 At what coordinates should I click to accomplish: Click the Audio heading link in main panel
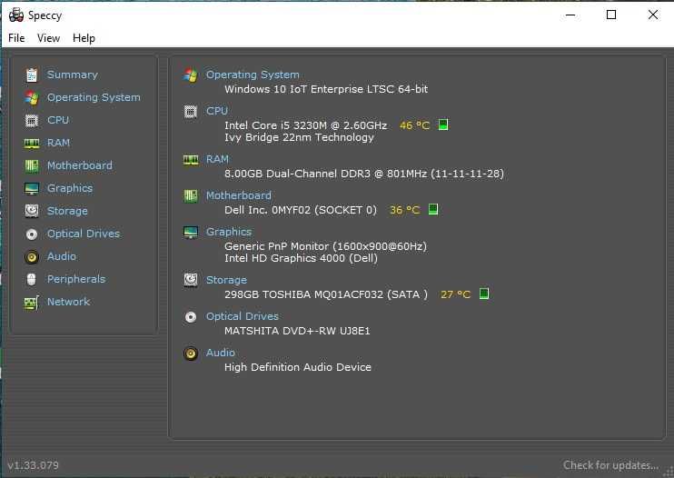pos(221,353)
